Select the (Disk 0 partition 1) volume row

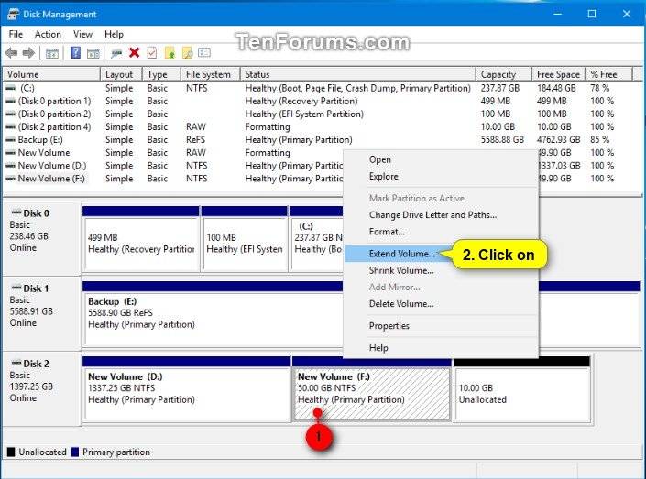point(317,101)
